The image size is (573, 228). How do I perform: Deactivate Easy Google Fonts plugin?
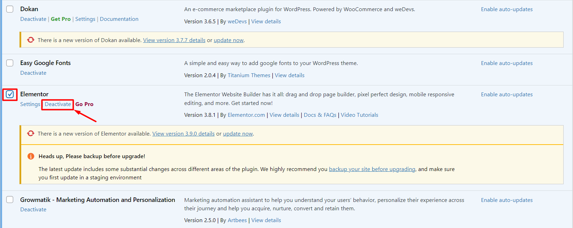coord(33,73)
